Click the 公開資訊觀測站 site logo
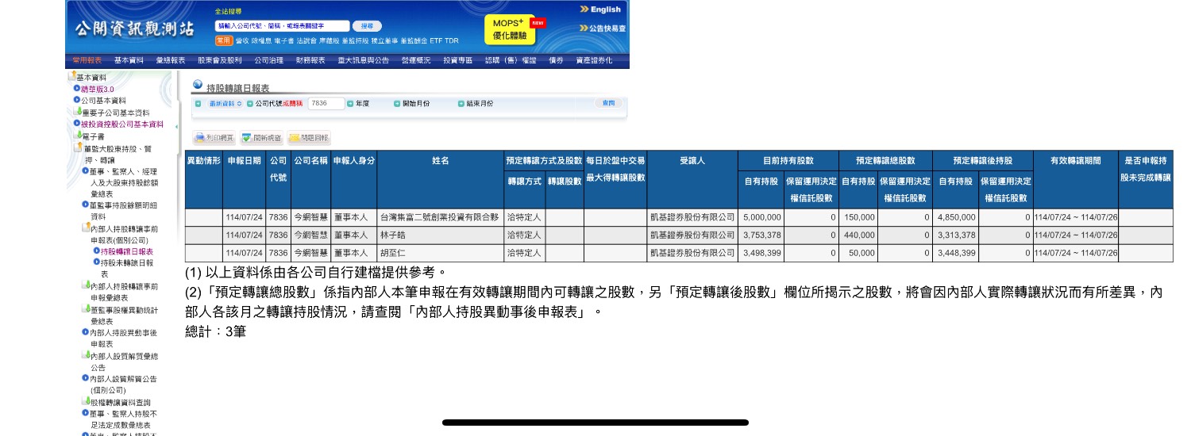This screenshot has width=1191, height=436. (134, 29)
